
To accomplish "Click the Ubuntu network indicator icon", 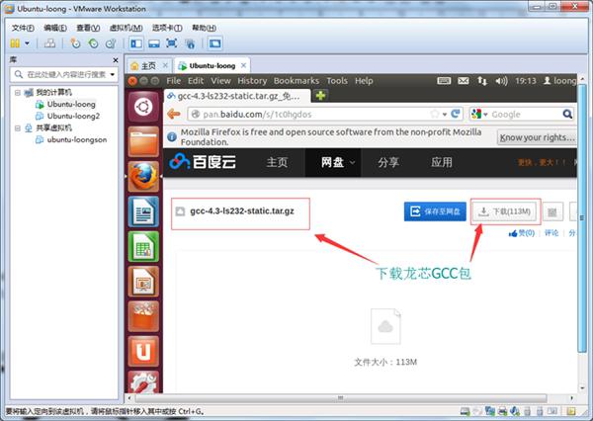I will click(482, 81).
